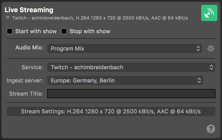This screenshot has width=222, height=140.
Task: Start streaming with the green broadcast button
Action: point(209,13)
